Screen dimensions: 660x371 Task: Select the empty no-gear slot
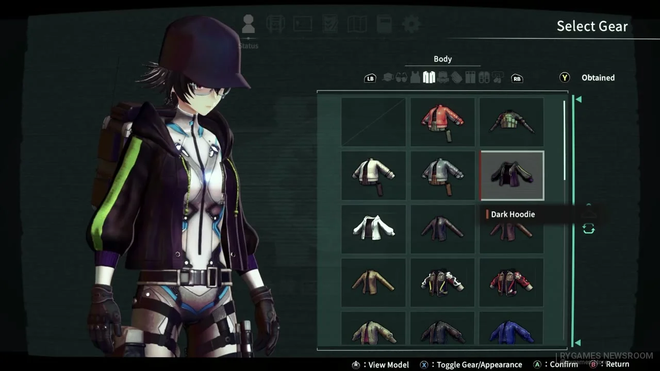pyautogui.click(x=373, y=122)
